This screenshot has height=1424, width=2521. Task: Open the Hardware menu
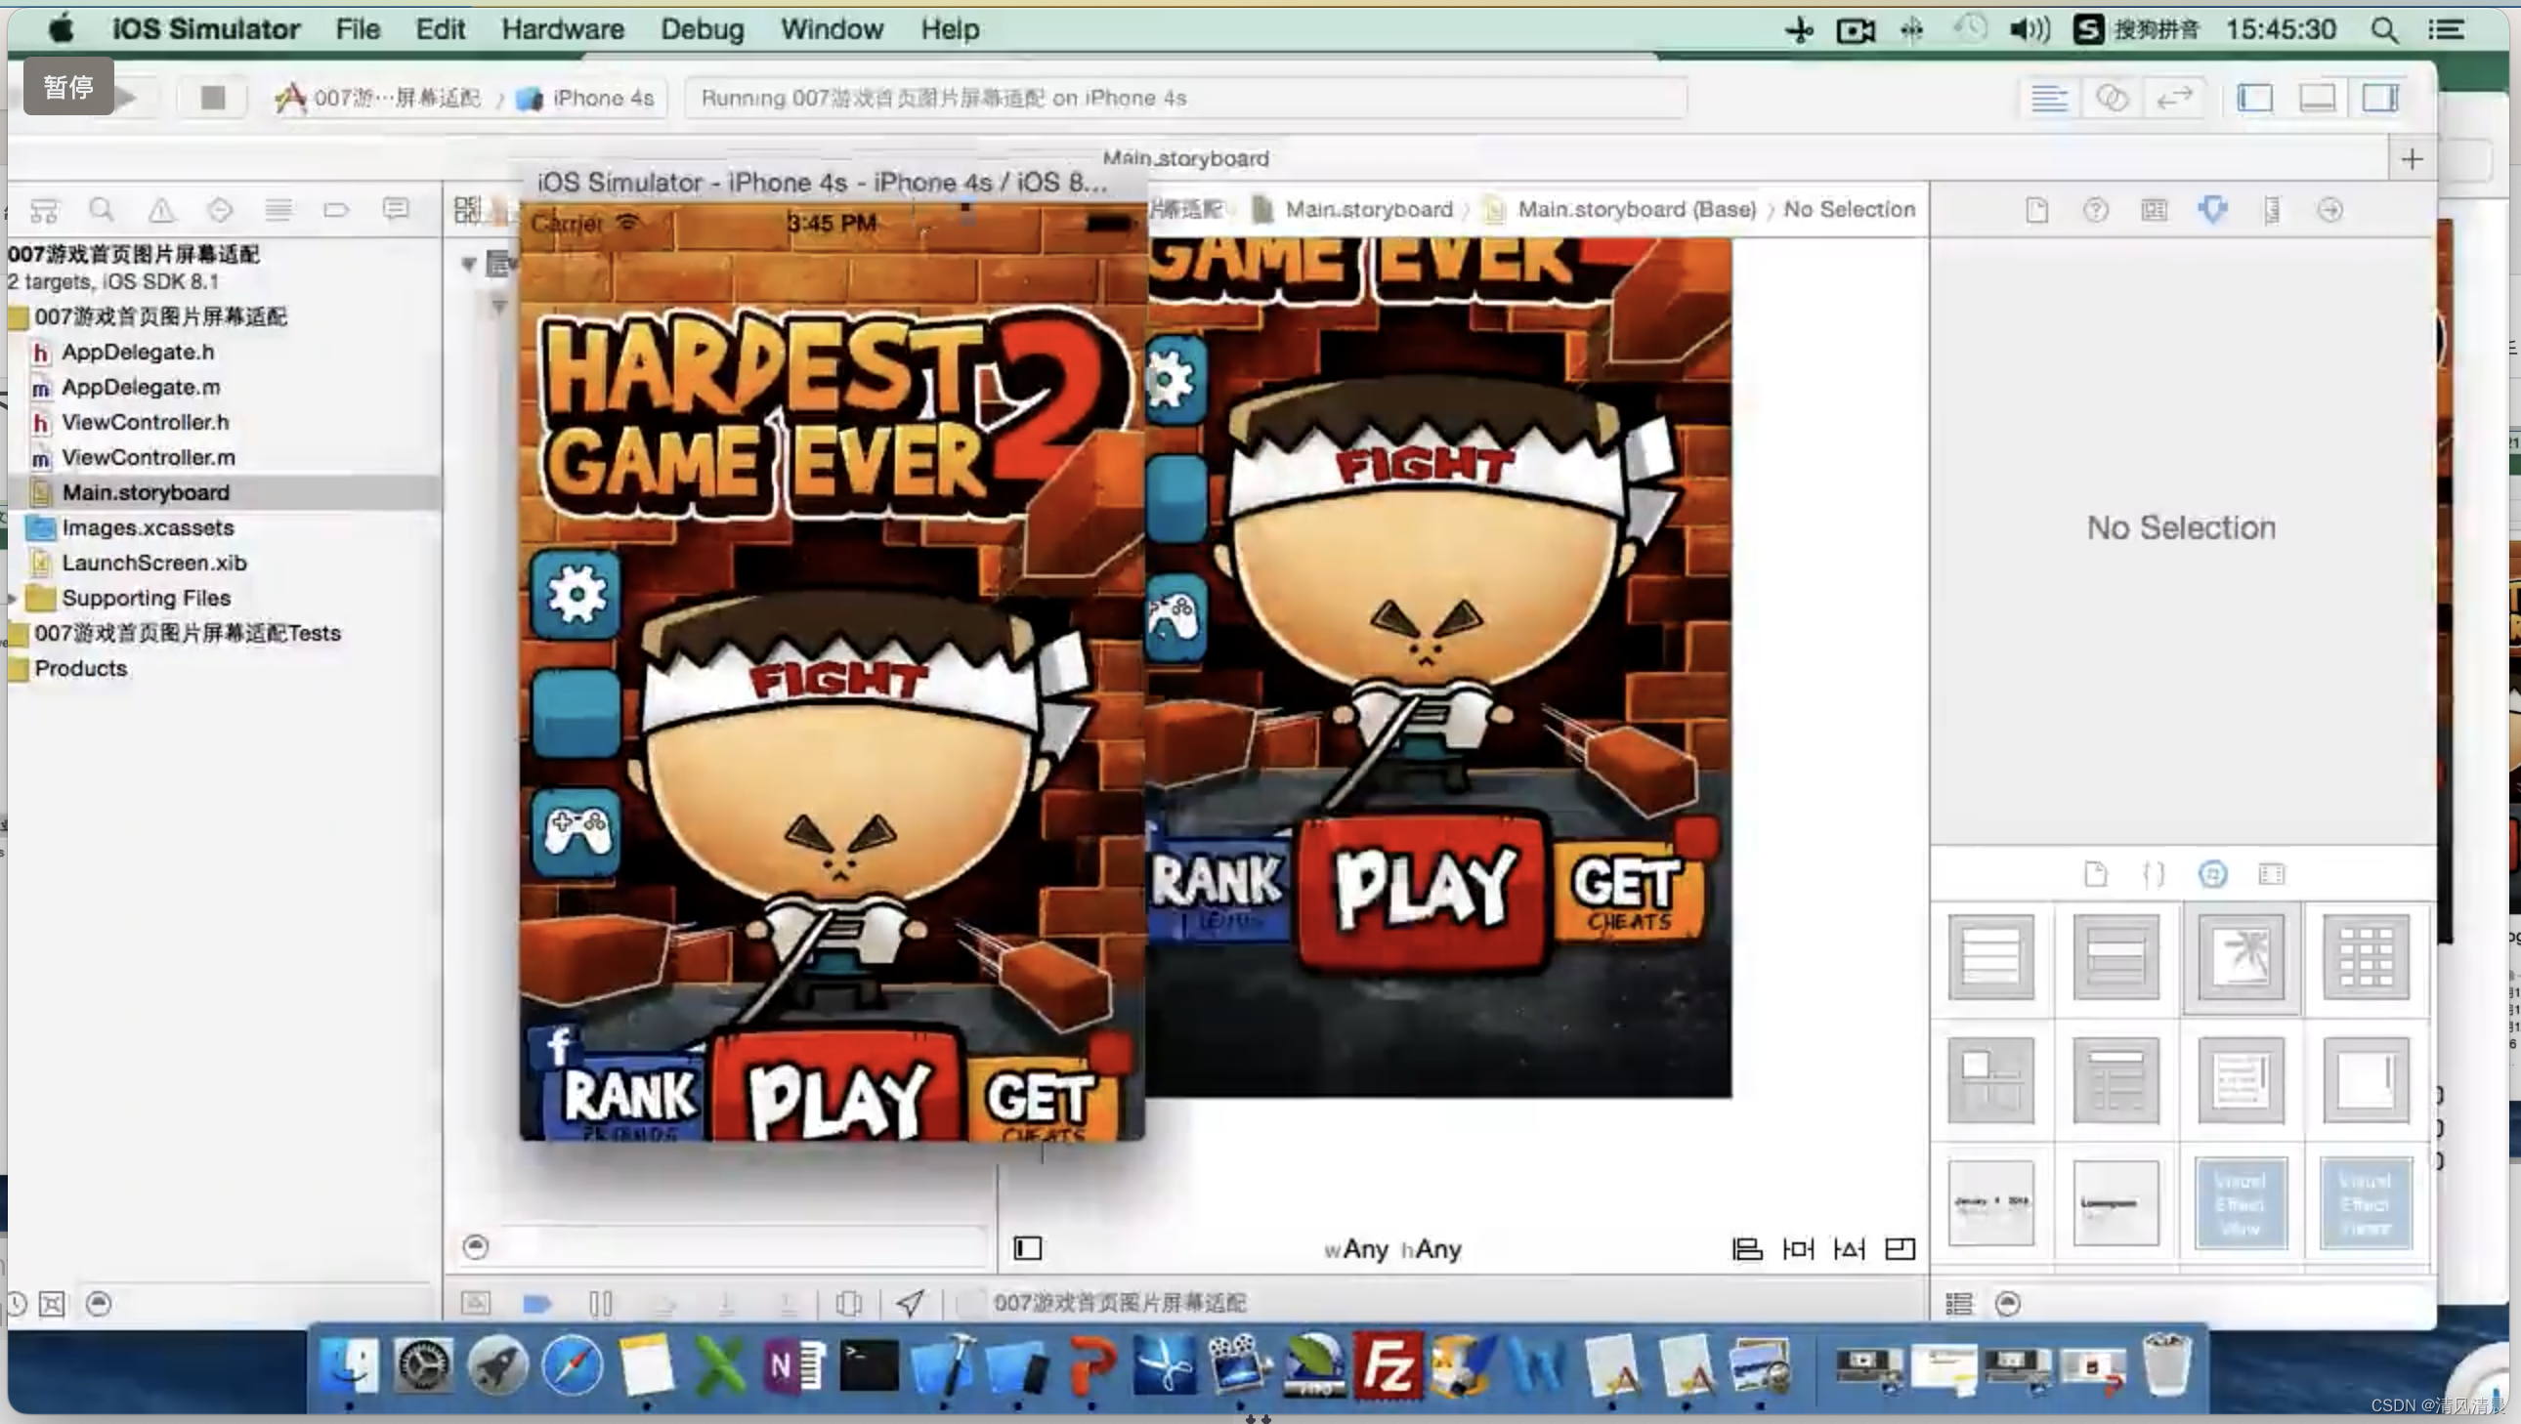pyautogui.click(x=563, y=29)
